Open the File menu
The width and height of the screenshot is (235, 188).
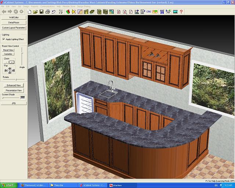pos(3,7)
